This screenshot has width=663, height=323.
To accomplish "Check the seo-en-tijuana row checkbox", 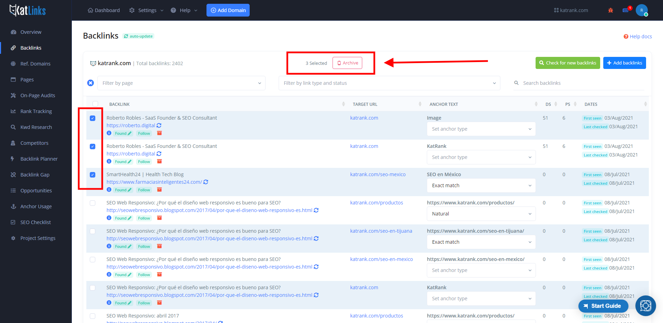I will pos(93,231).
